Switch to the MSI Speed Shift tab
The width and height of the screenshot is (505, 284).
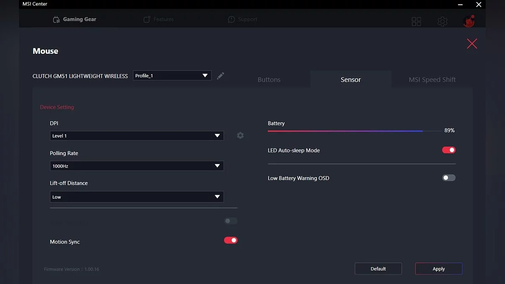tap(432, 80)
